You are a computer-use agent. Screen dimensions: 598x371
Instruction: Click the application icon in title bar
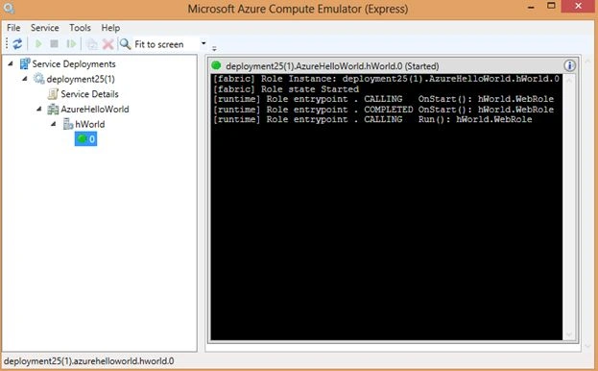tap(10, 9)
